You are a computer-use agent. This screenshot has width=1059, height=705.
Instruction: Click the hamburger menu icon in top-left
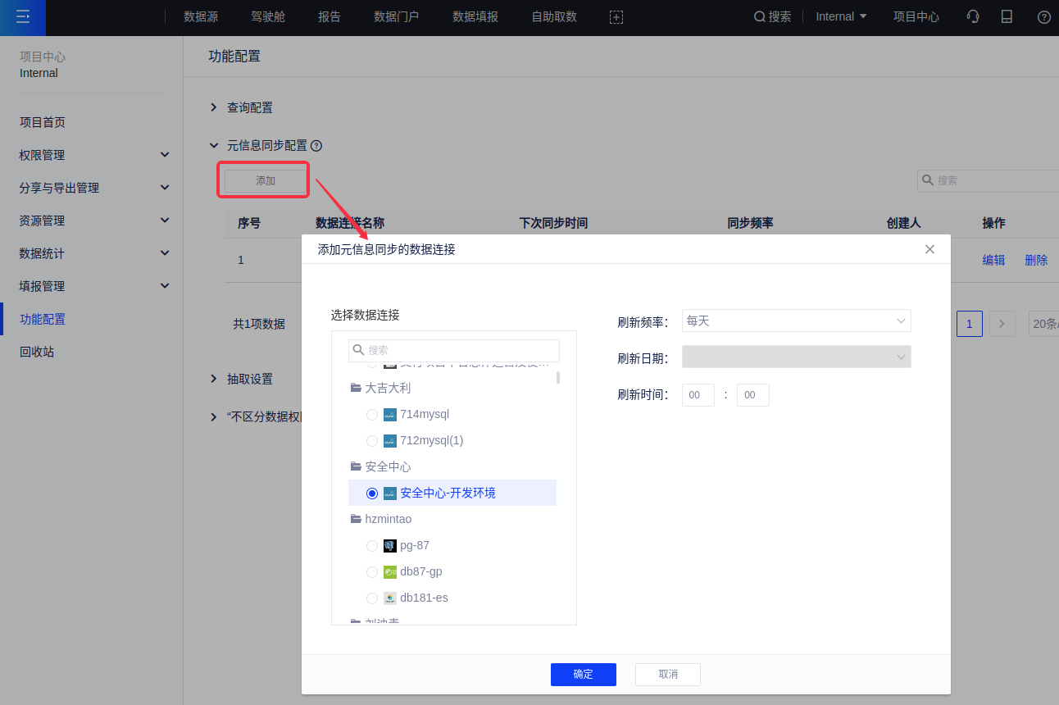(22, 16)
